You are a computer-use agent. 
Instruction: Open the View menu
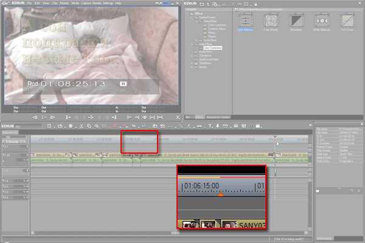[46, 3]
